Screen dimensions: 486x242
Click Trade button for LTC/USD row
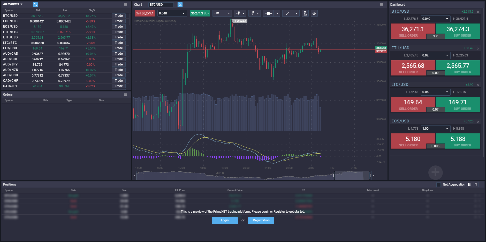coord(119,48)
